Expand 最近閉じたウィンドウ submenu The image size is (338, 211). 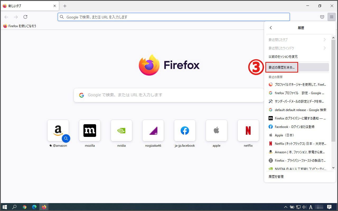point(297,48)
